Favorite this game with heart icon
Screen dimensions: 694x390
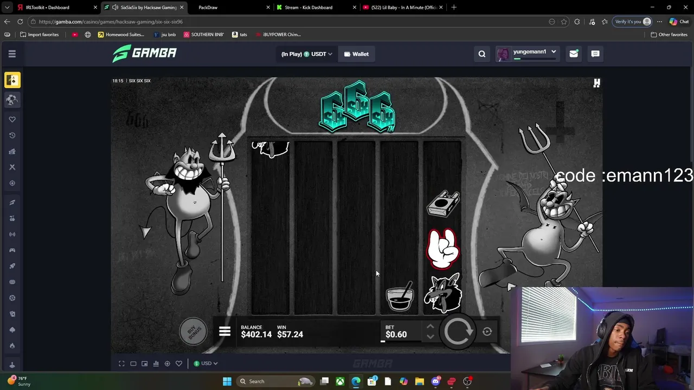coord(178,363)
